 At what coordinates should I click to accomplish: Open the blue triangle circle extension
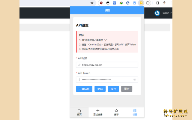[x=128, y=3]
